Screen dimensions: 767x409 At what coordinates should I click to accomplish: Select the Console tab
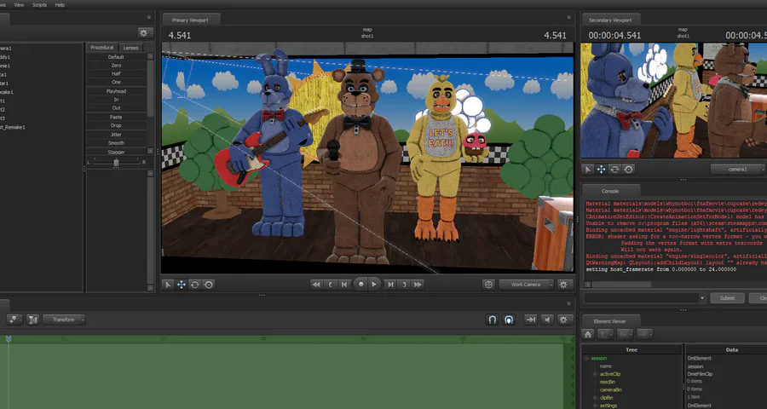[x=610, y=191]
